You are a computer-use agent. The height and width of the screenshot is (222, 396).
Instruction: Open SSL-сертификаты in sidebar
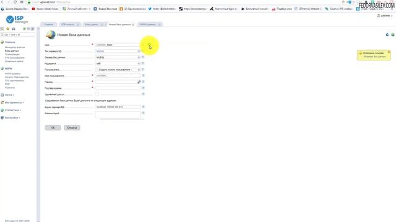pos(14,81)
